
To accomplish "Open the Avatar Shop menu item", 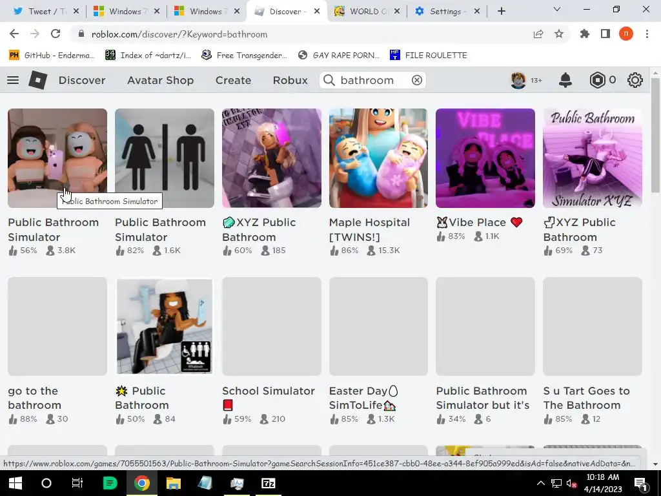I will pos(160,80).
